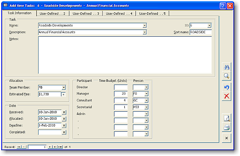This screenshot has height=156, width=240.
Task: Click in the Notes text area
Action: coord(125,55)
